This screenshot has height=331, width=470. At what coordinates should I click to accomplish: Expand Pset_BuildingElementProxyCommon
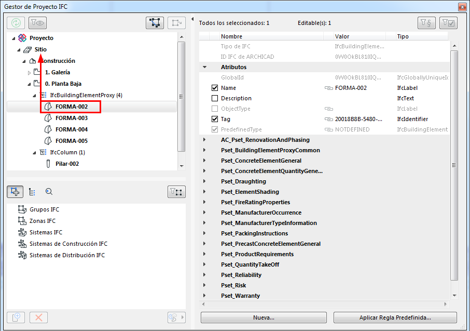(x=204, y=150)
